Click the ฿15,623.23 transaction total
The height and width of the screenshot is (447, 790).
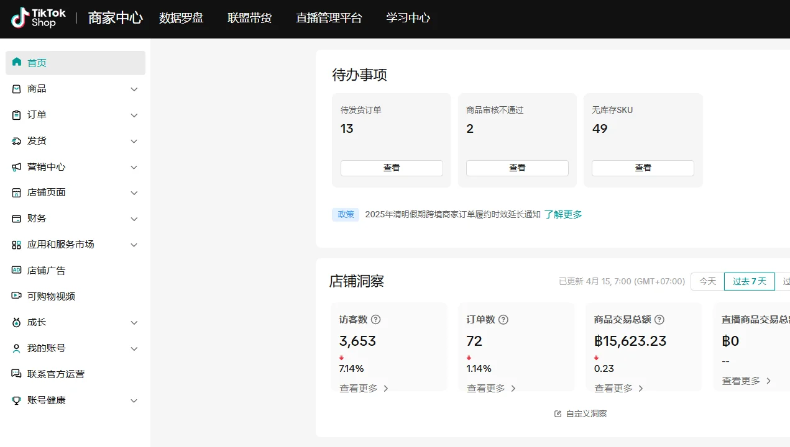point(630,341)
